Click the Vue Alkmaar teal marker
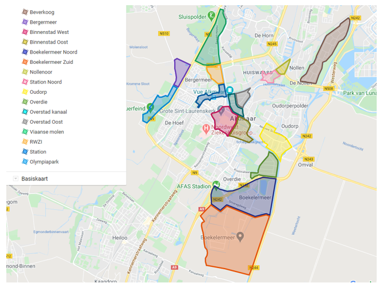 [x=229, y=90]
